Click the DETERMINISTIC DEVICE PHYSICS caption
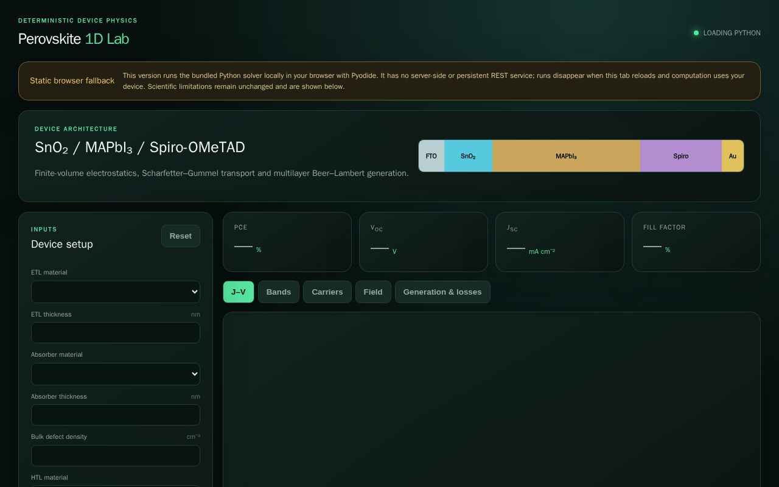Viewport: 779px width, 487px height. (x=78, y=21)
